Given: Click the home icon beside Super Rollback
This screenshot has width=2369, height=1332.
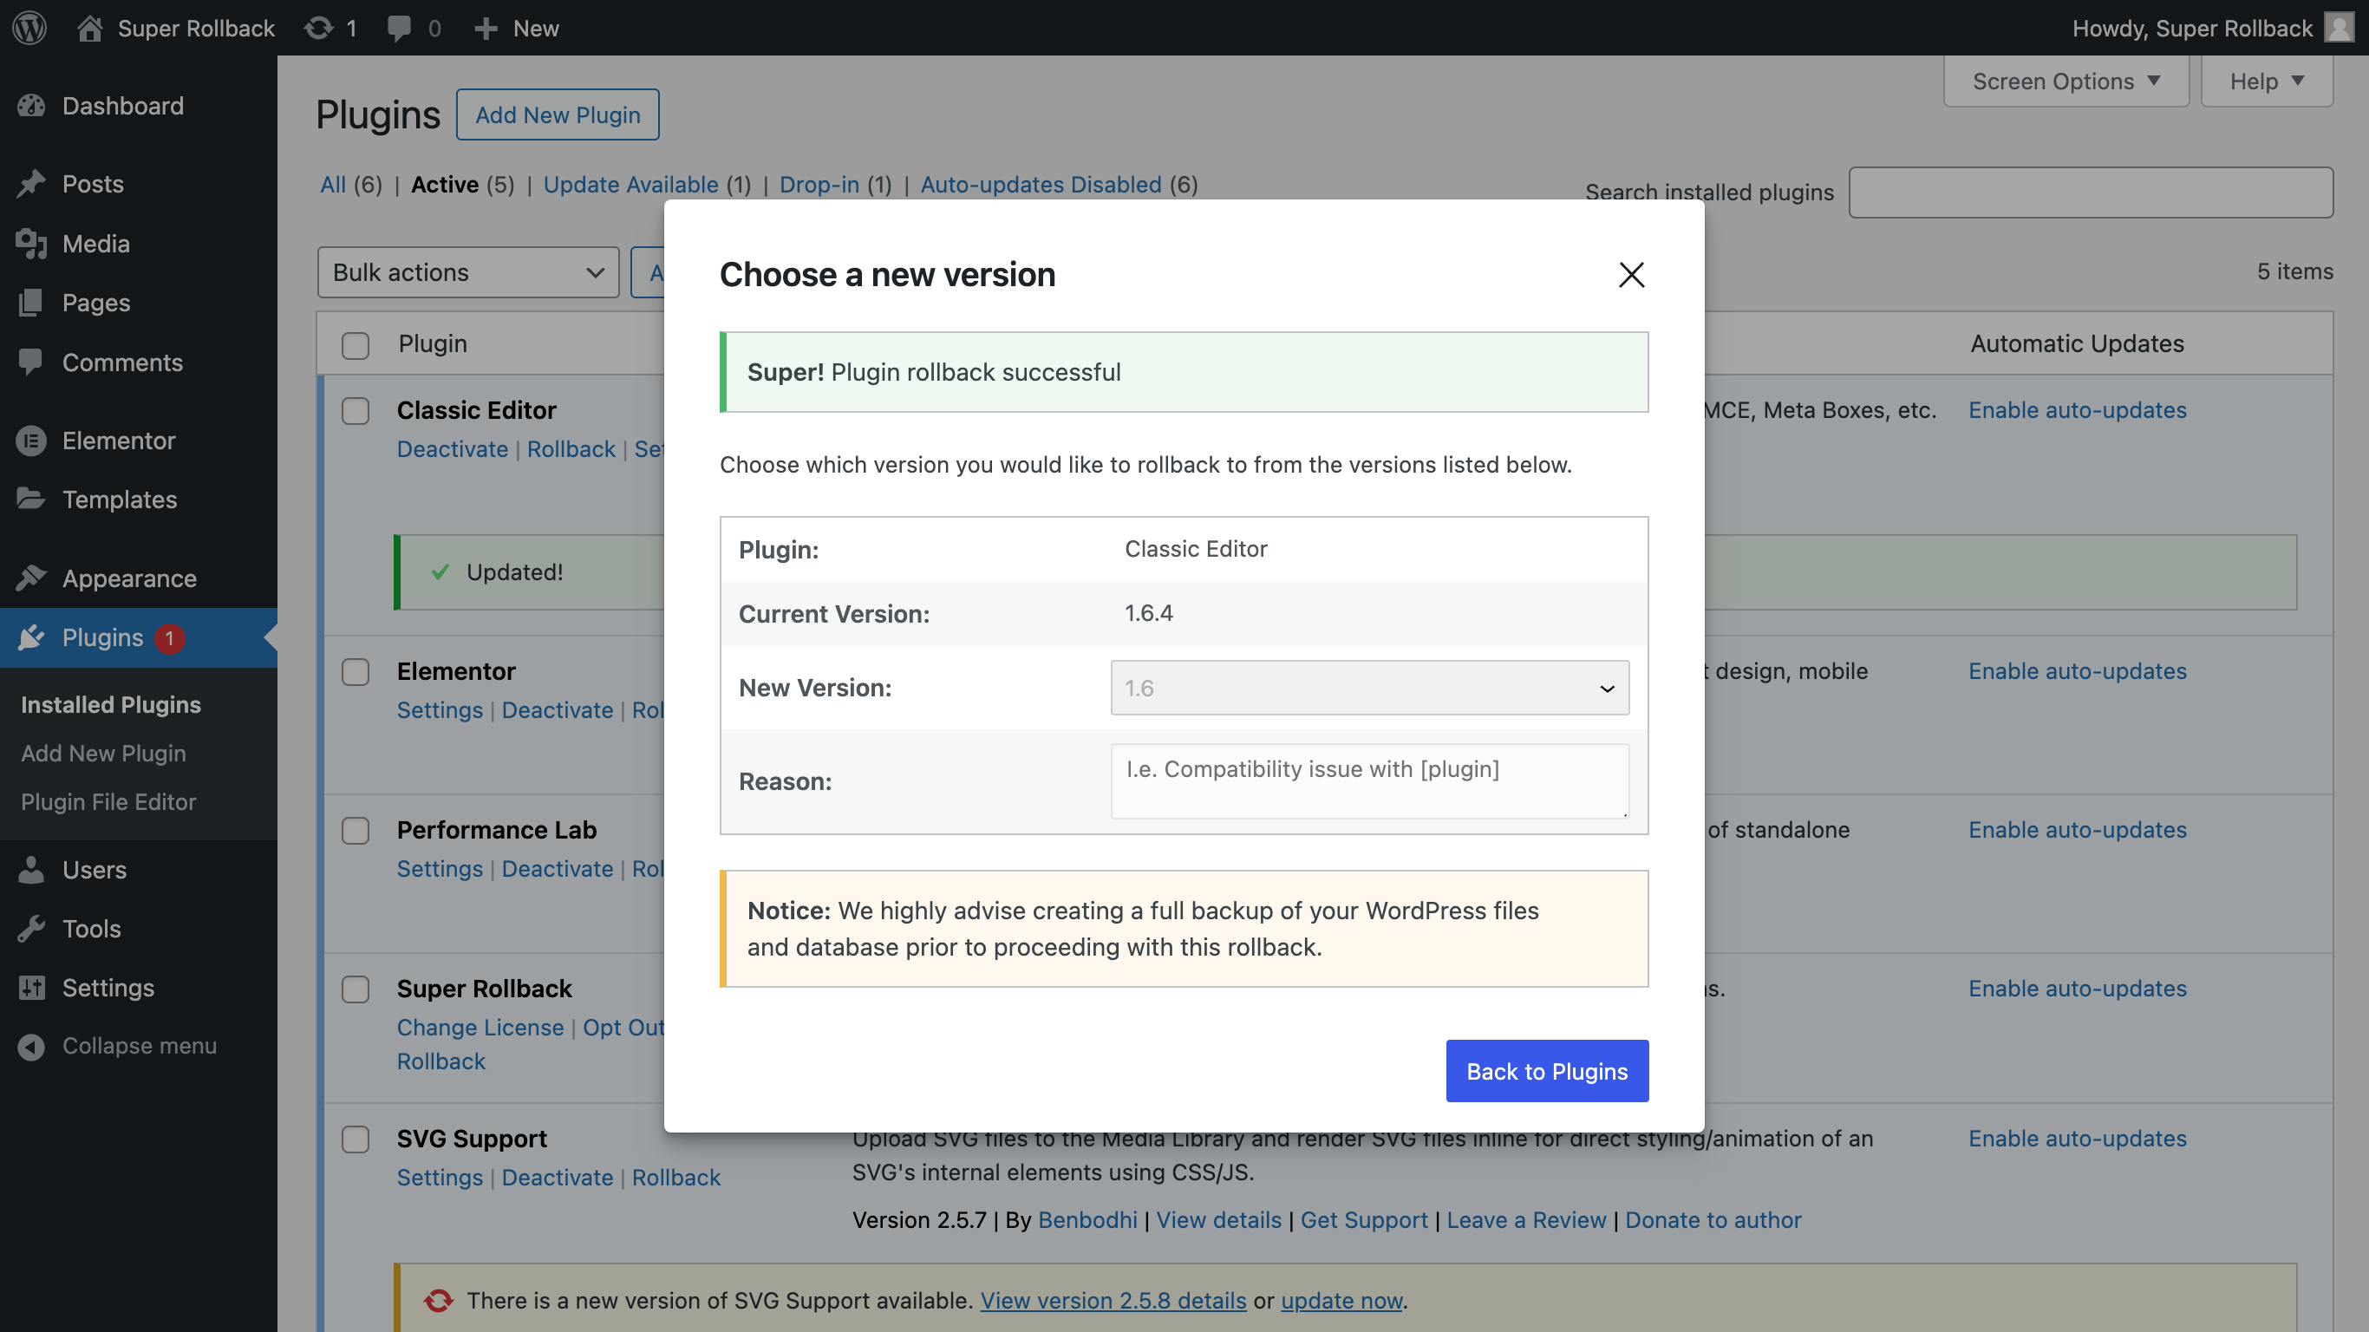Looking at the screenshot, I should (x=89, y=28).
